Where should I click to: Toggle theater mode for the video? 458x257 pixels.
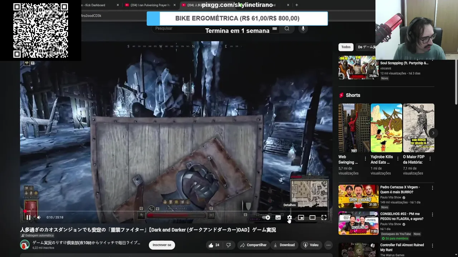pos(312,217)
